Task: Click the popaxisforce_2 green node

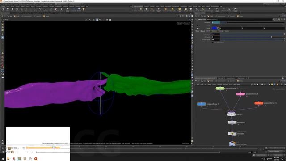Action: click(x=220, y=89)
